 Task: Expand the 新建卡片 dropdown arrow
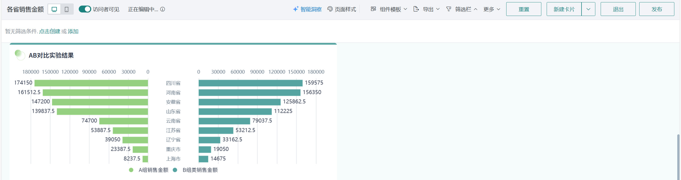[588, 9]
